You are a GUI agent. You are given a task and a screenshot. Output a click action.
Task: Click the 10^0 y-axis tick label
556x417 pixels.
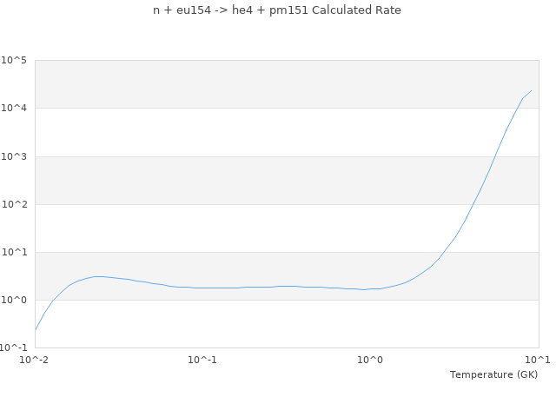point(14,301)
